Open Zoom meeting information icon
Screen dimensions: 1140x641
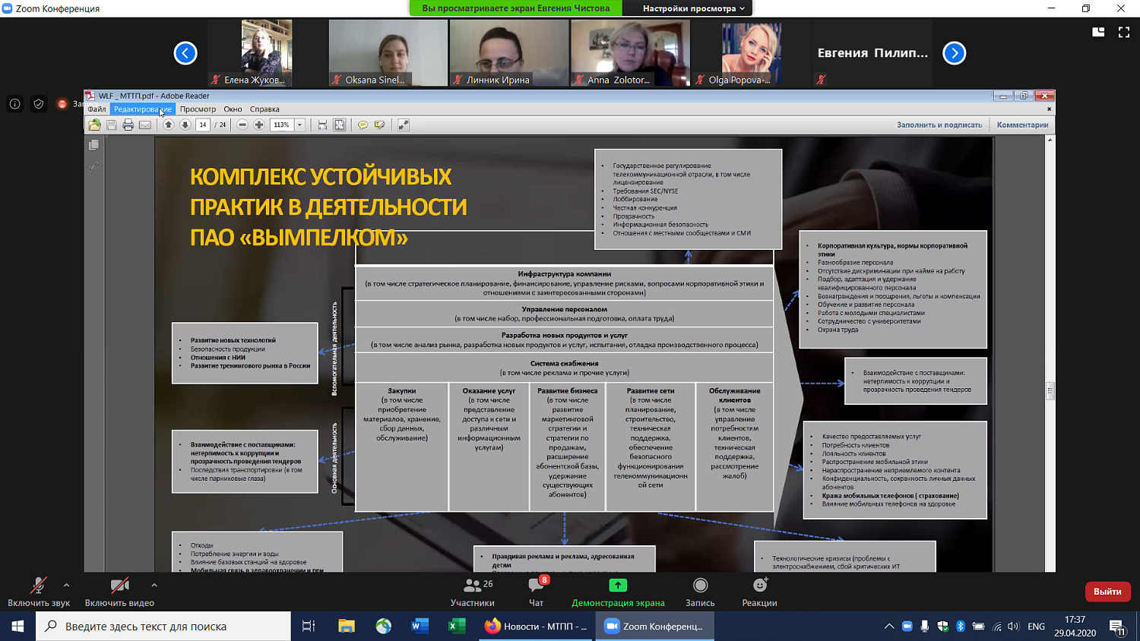coord(14,104)
